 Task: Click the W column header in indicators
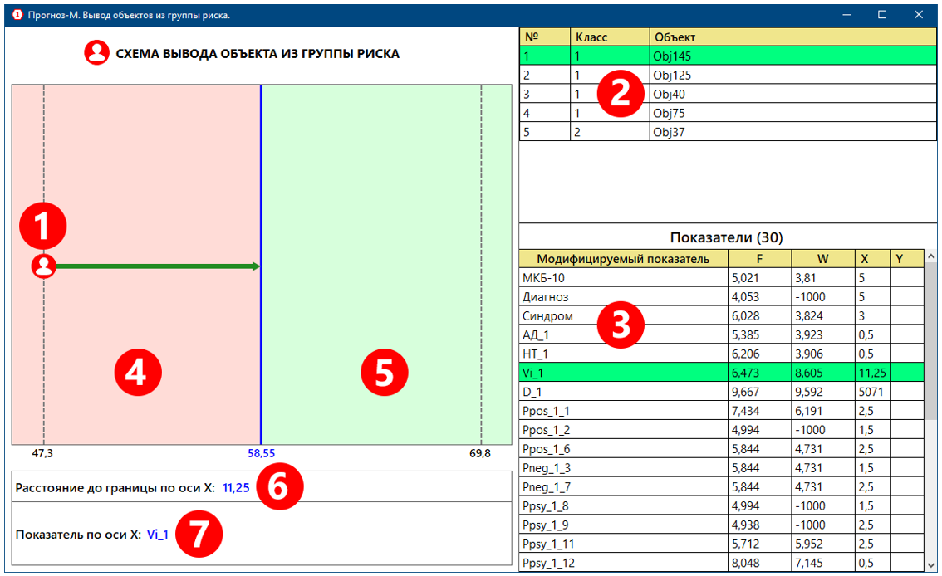822,259
